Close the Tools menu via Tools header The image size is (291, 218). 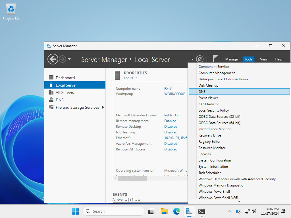(248, 59)
